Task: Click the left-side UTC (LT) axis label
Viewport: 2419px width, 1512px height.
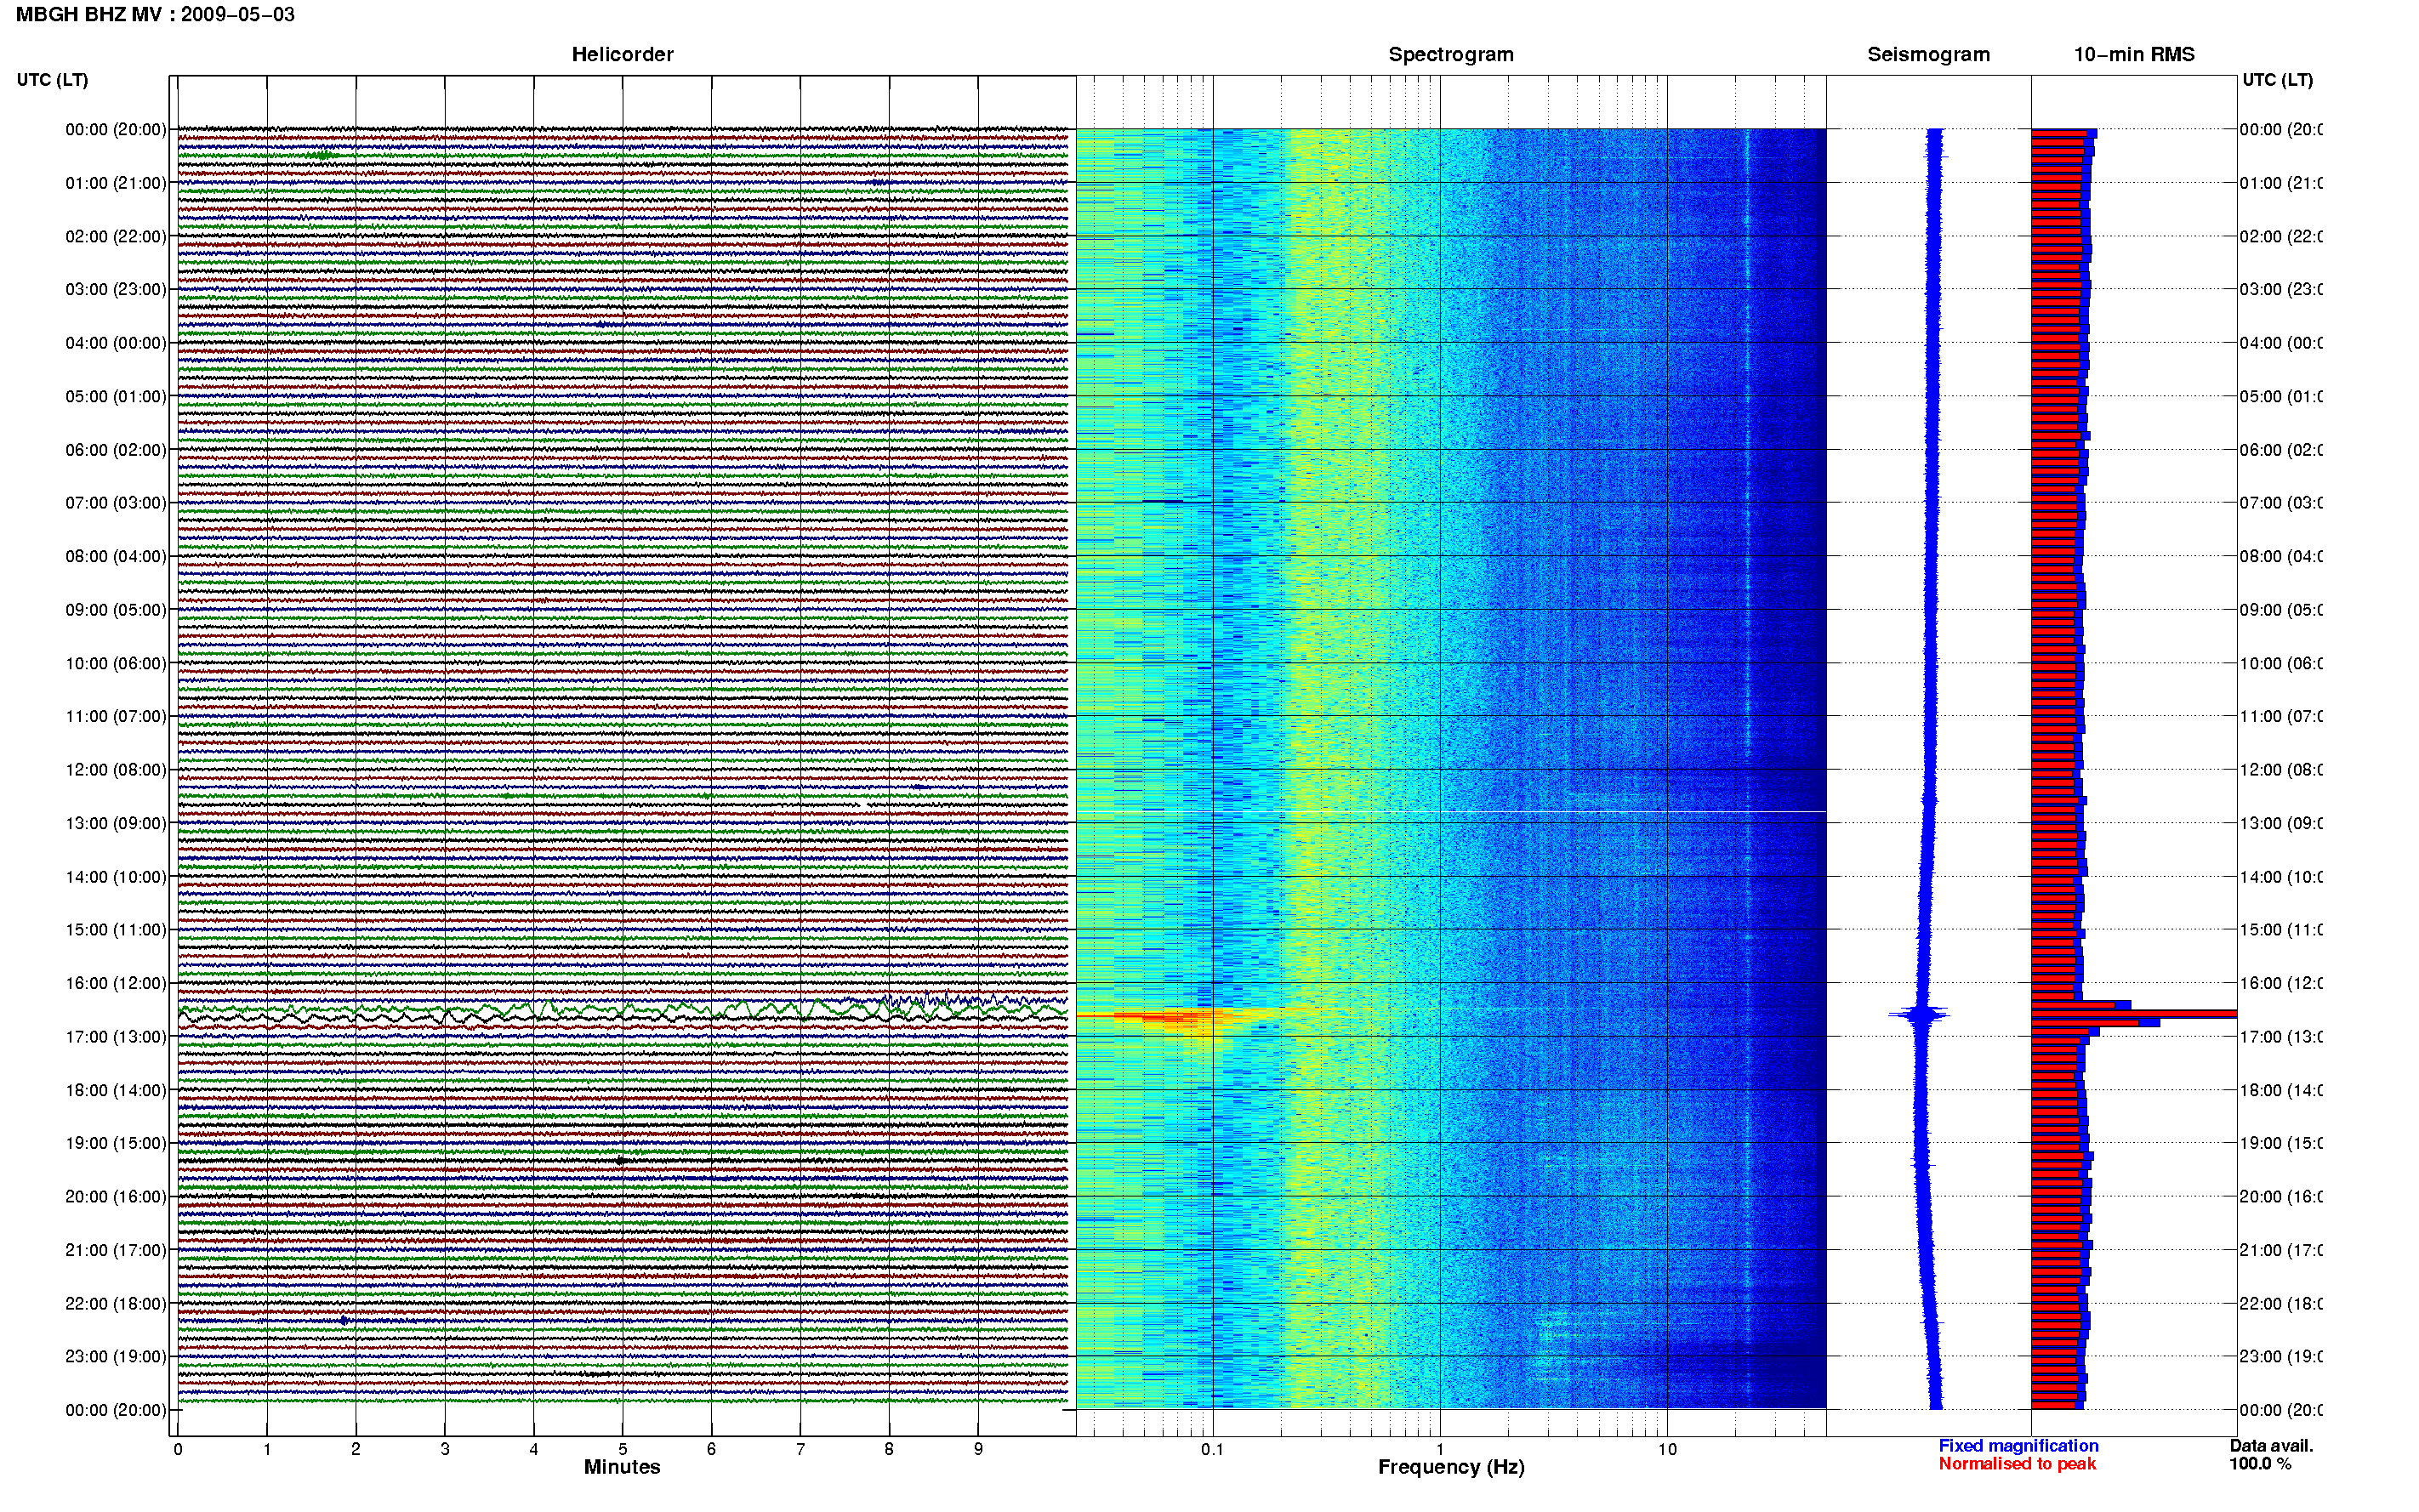Action: 52,80
